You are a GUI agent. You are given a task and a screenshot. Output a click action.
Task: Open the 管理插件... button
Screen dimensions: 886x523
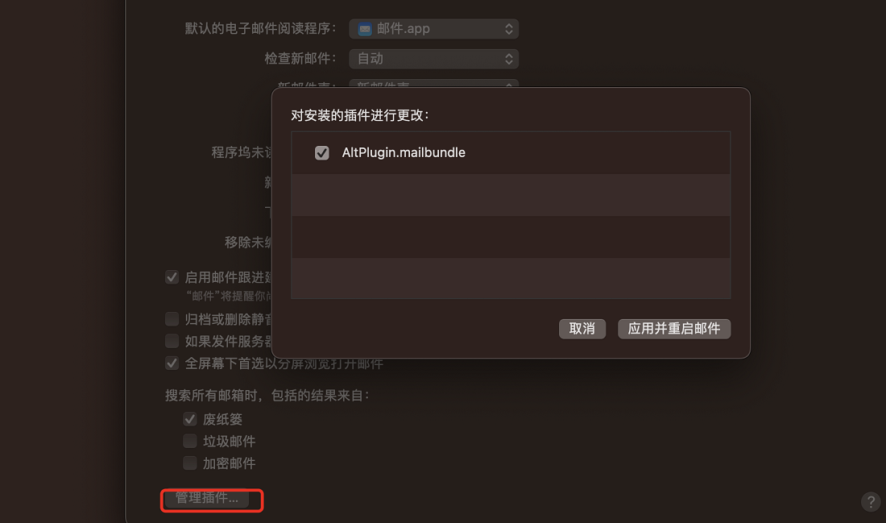(x=207, y=497)
